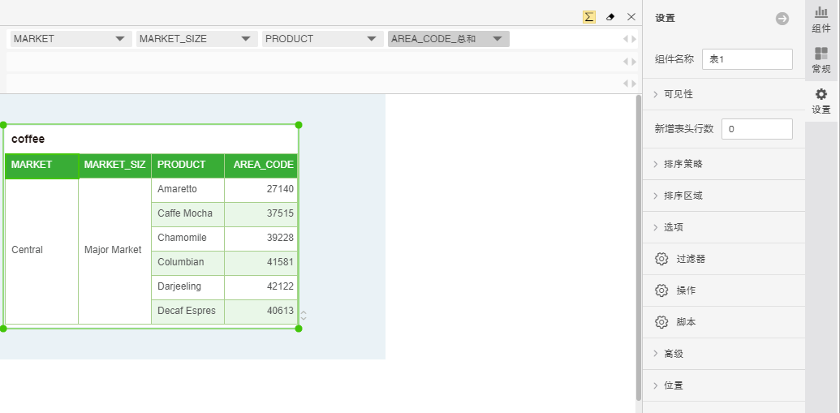Click the sigma aggregate icon

(x=589, y=16)
